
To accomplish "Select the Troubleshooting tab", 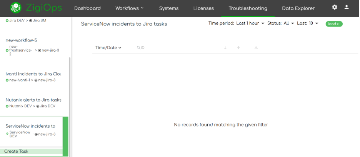I will (248, 8).
